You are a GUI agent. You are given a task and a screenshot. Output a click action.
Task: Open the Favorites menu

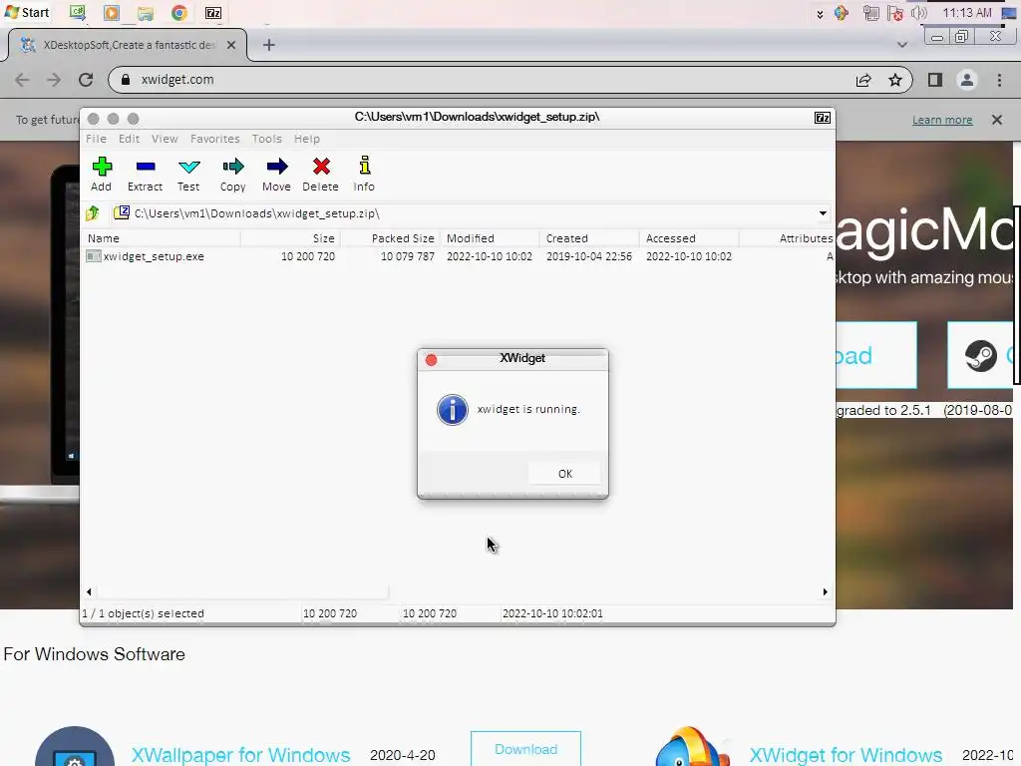[x=215, y=139]
